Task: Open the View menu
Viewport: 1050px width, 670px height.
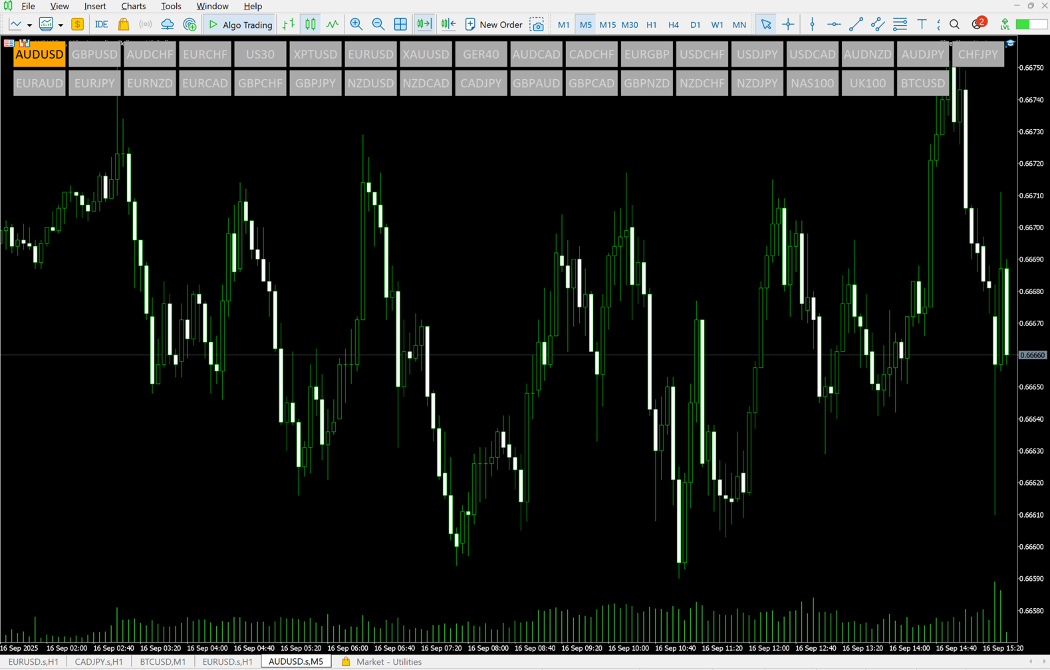Action: (x=59, y=6)
